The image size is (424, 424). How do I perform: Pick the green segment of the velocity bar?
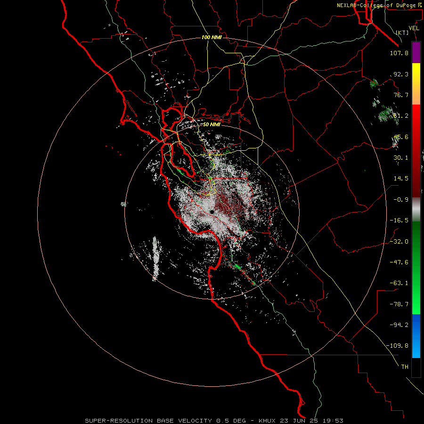click(x=416, y=268)
